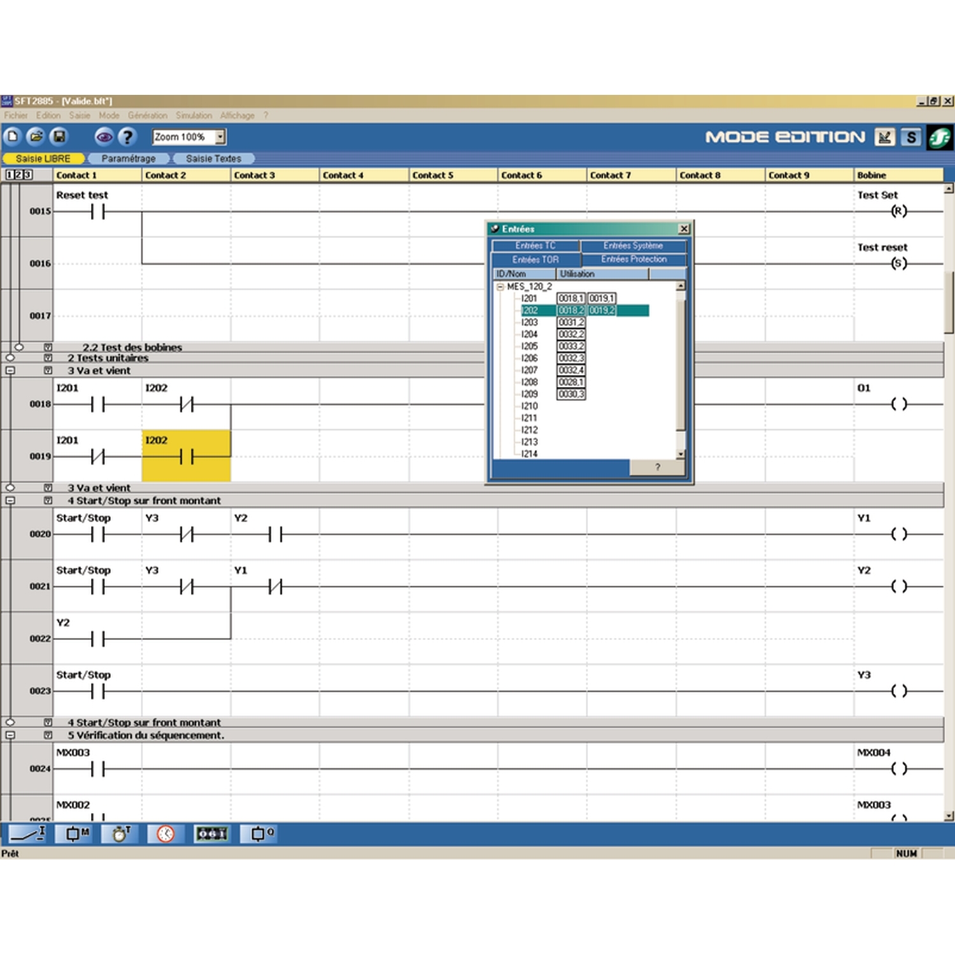Open the Entrées Système tab
955x955 pixels.
[633, 246]
